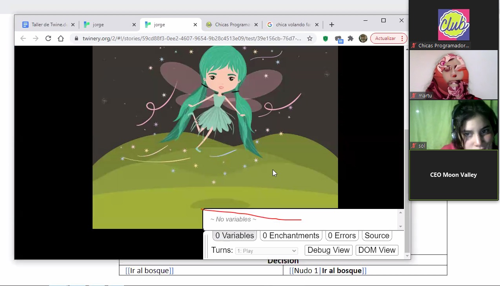
Task: Bookmark this page with the star icon
Action: tap(310, 38)
